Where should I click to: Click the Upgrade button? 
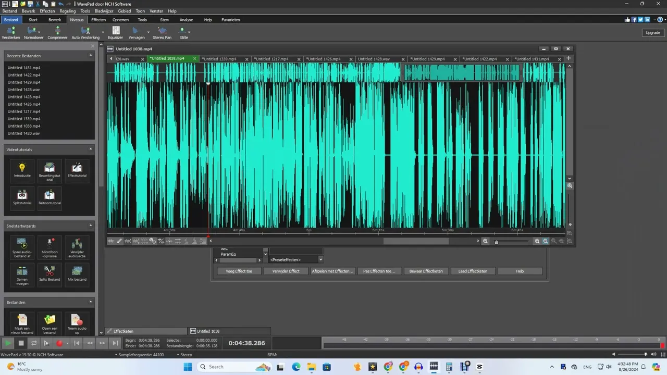[653, 32]
